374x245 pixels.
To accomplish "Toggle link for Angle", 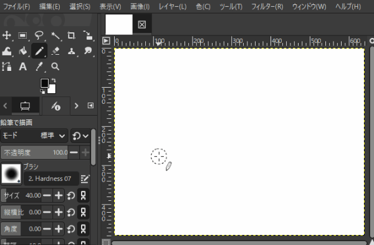I will pyautogui.click(x=84, y=229).
